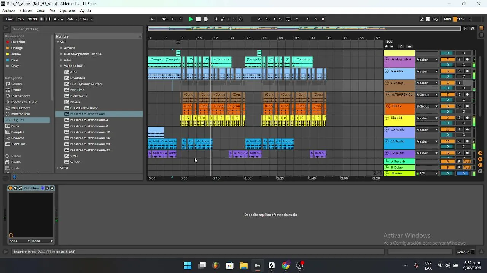Toggle Automation Mode icon

pos(401,46)
